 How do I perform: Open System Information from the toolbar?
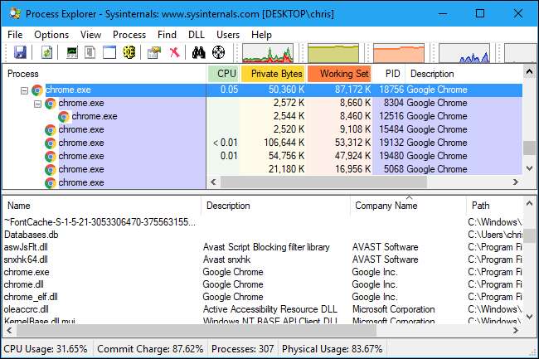coord(72,52)
